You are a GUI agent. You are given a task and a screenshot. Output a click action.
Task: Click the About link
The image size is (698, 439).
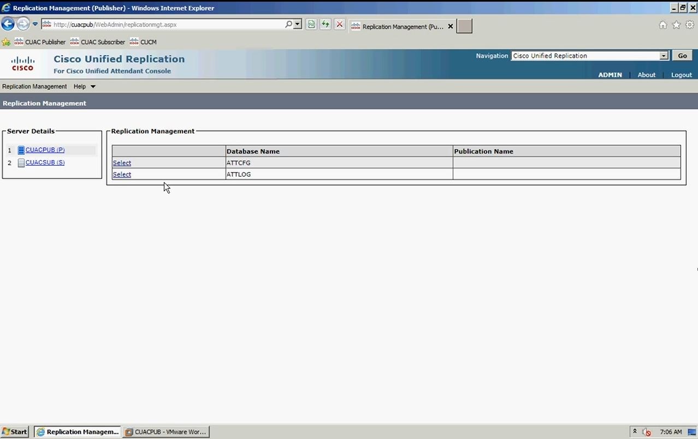point(647,75)
